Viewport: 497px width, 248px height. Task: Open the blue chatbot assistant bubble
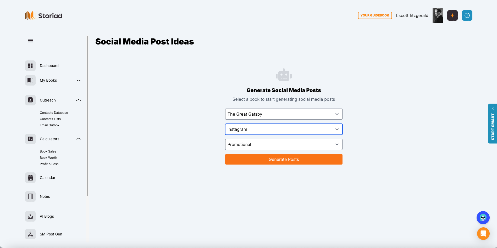(x=483, y=218)
